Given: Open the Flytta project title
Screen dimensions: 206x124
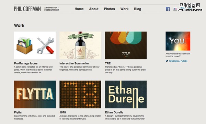Looking at the screenshot, I should 18,112.
